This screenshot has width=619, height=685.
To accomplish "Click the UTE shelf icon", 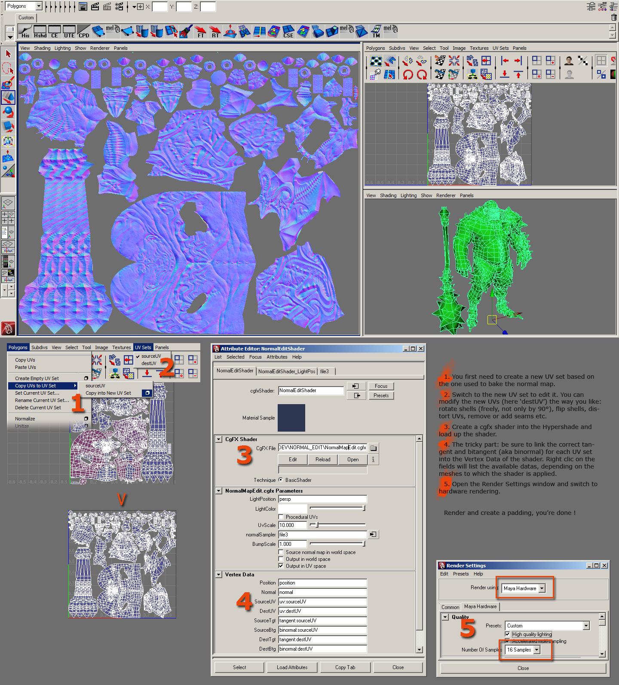I will click(69, 31).
